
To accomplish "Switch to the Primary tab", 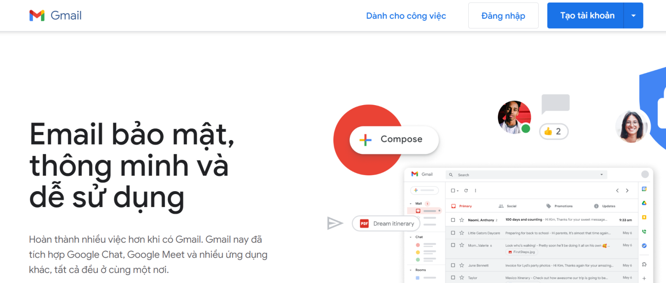I will point(462,206).
